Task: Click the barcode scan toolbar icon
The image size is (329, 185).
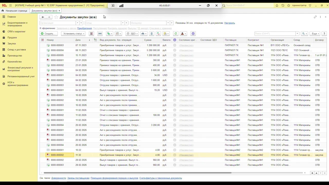Action: pyautogui.click(x=91, y=34)
